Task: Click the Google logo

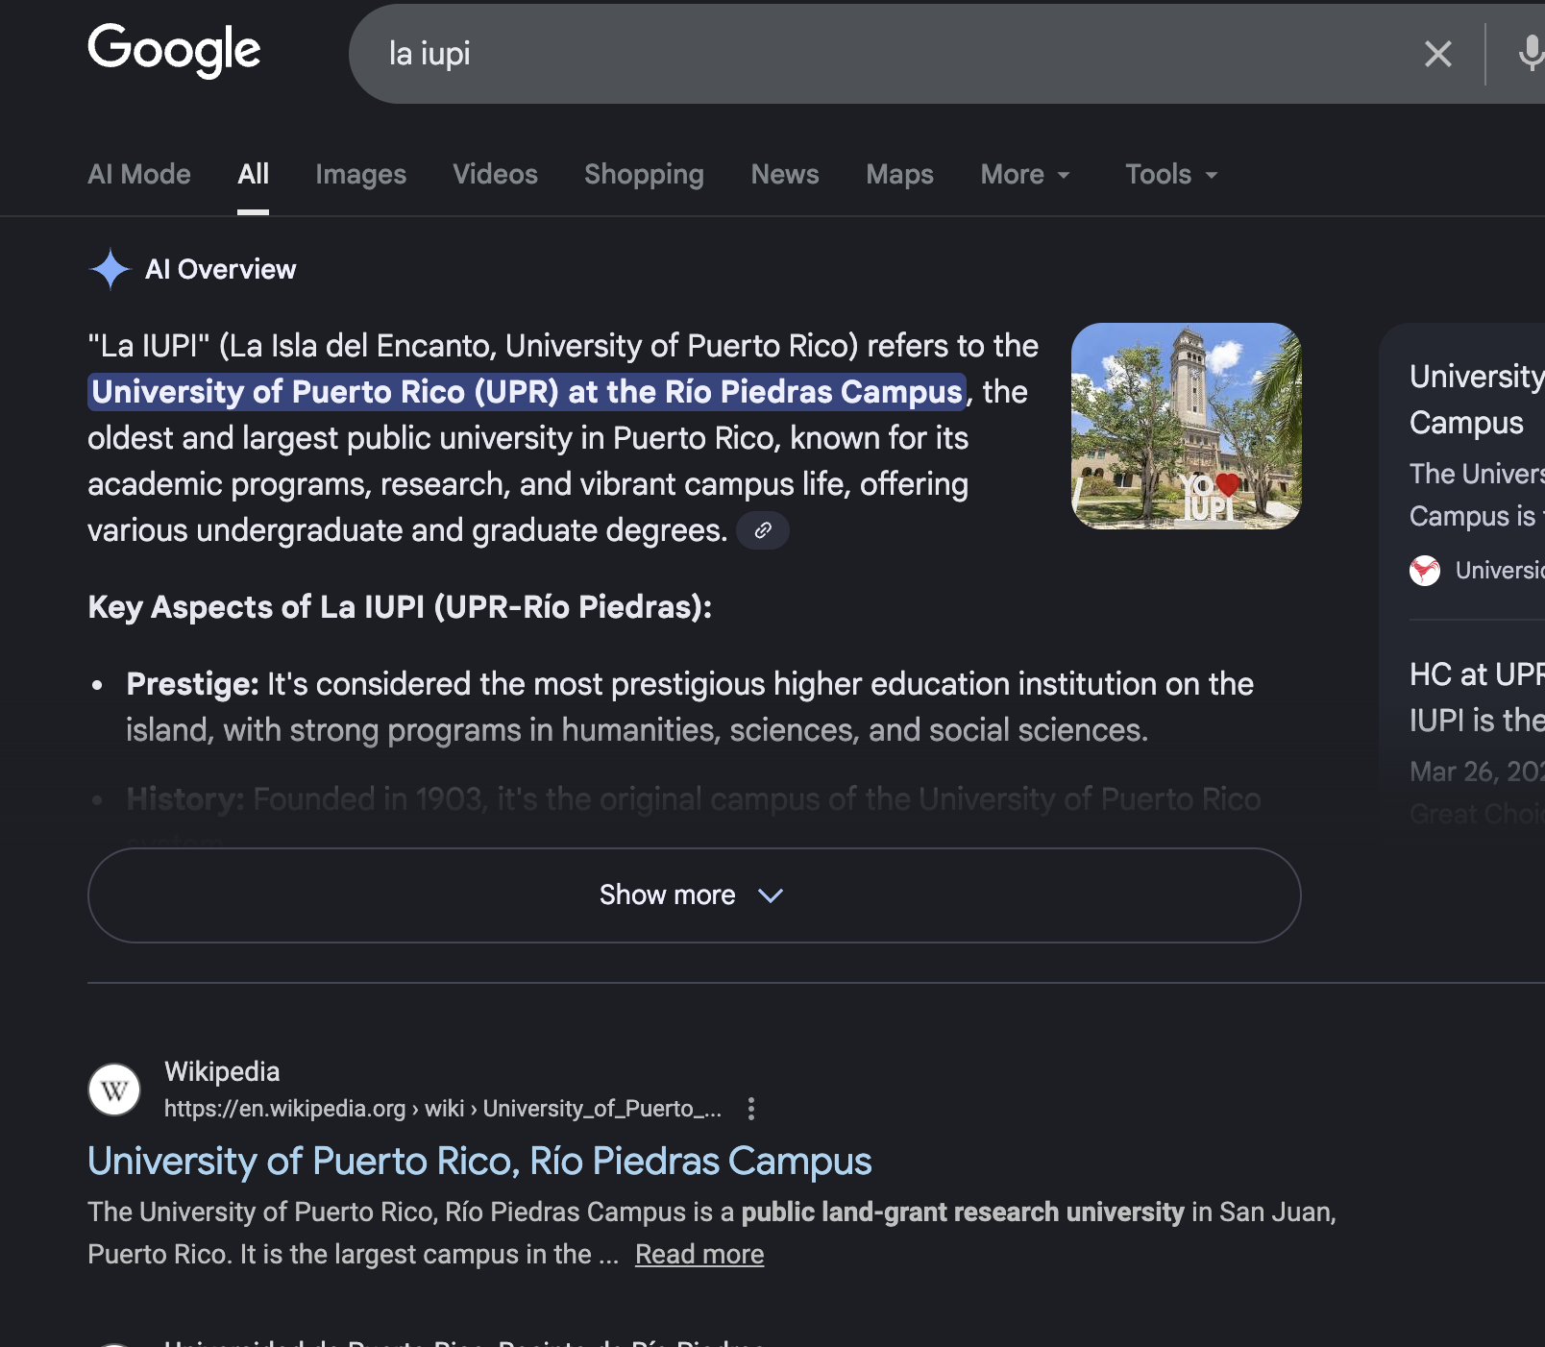Action: click(174, 50)
